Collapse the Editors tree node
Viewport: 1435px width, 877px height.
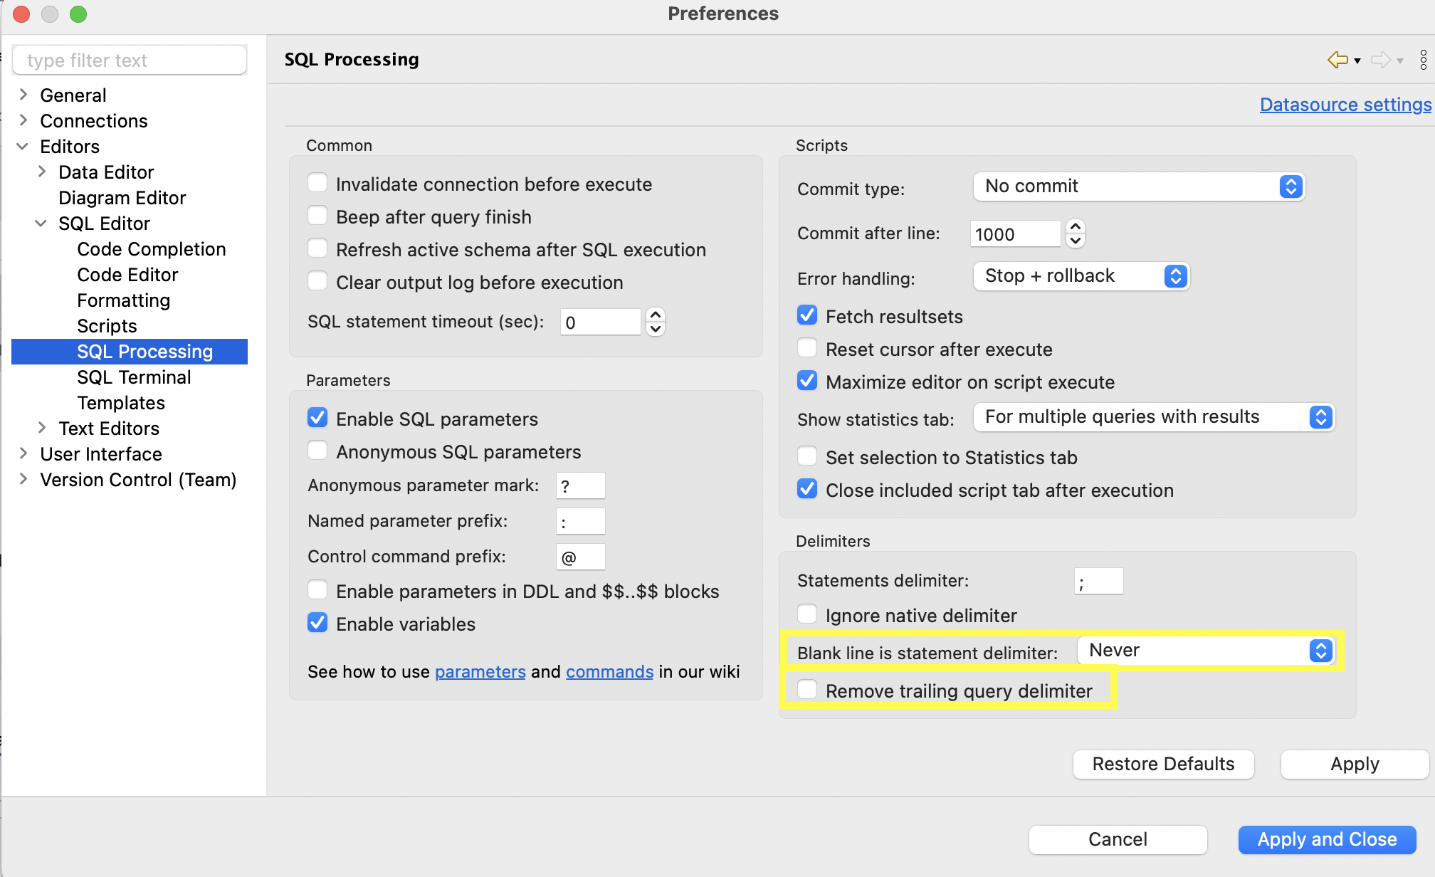coord(23,146)
